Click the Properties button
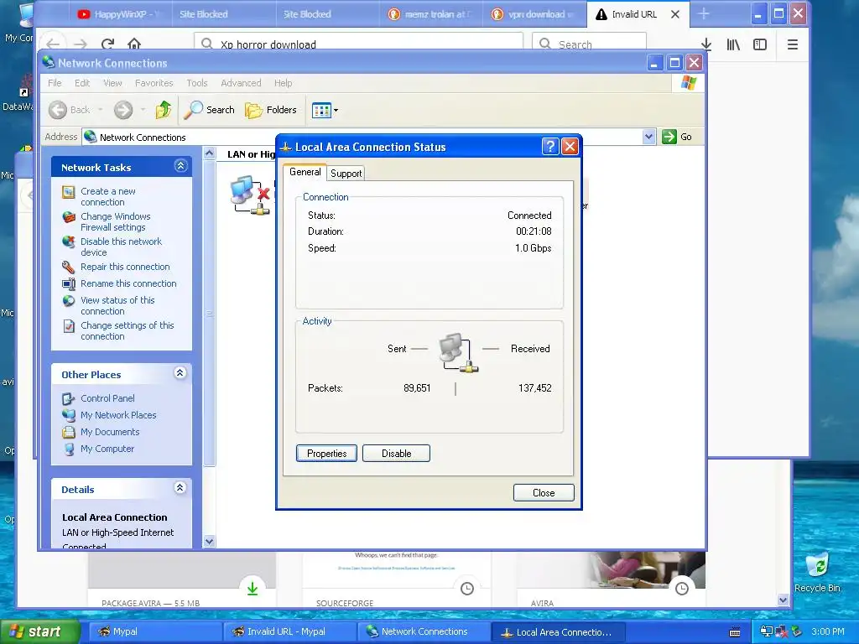Viewport: 859px width, 644px height. pyautogui.click(x=326, y=454)
